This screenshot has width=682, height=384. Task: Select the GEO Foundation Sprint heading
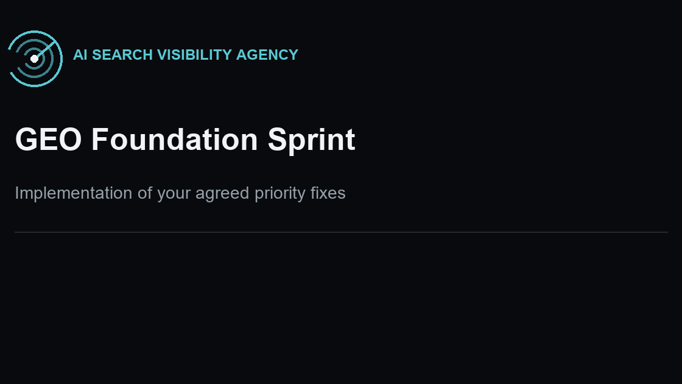[x=185, y=140]
